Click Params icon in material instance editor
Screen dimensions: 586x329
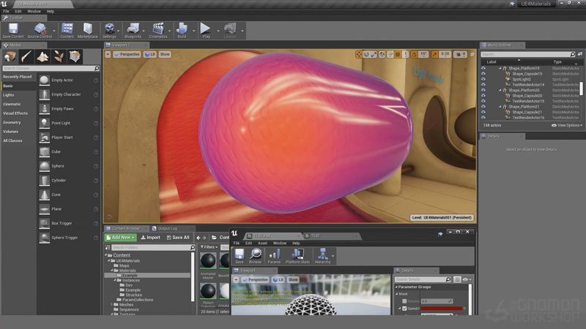click(x=274, y=255)
